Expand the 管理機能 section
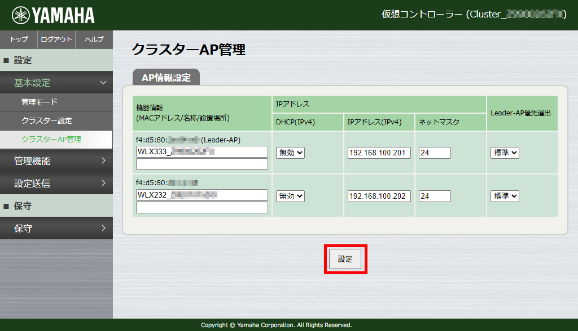578x331 pixels. [x=56, y=161]
